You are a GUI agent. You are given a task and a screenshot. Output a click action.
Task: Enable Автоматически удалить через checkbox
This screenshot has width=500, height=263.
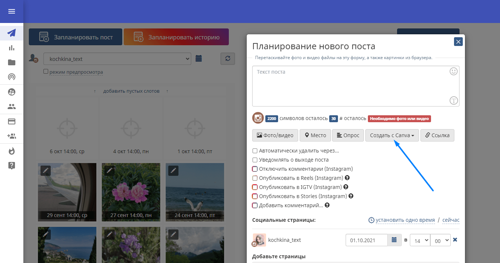(255, 151)
